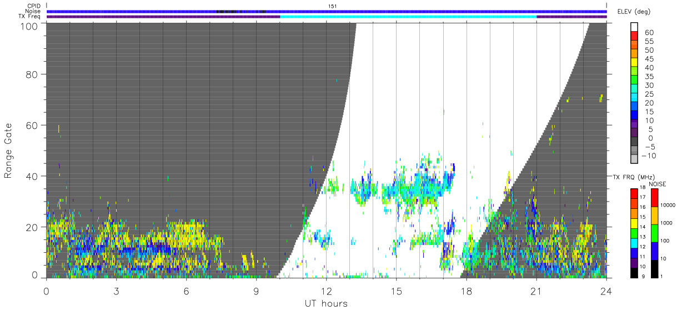This screenshot has height=315, width=682.
Task: Select the white top elevation swatch above 60
Action: click(635, 27)
